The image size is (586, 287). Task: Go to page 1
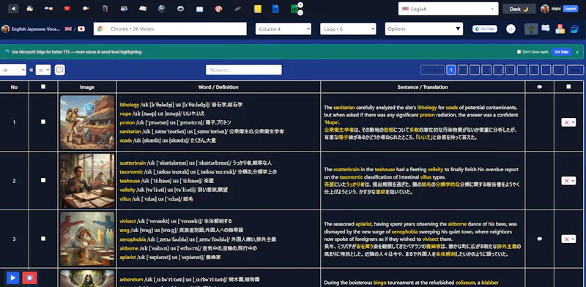pyautogui.click(x=451, y=70)
